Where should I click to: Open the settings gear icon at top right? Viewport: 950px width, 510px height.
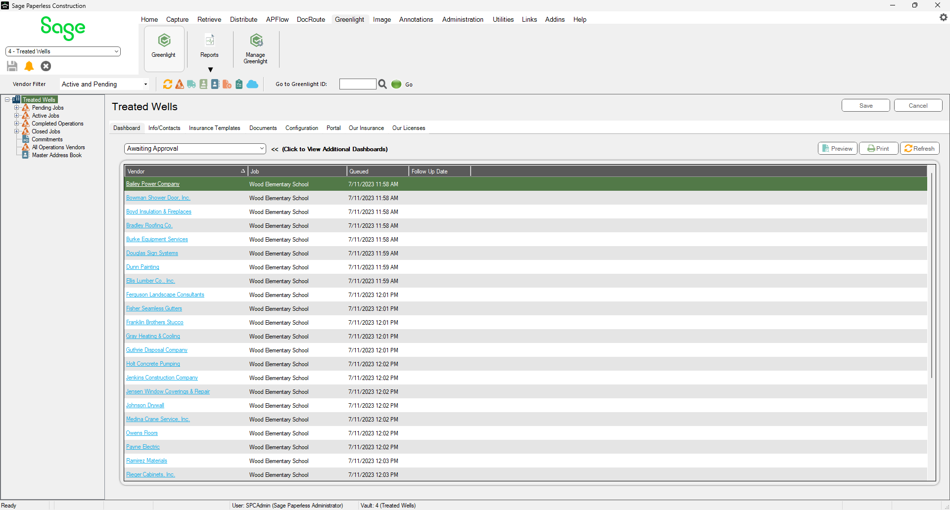pos(944,17)
